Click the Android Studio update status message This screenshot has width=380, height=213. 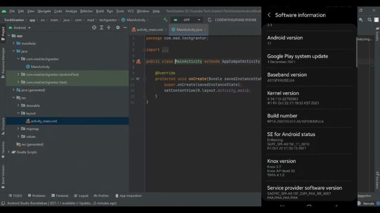pos(62,204)
